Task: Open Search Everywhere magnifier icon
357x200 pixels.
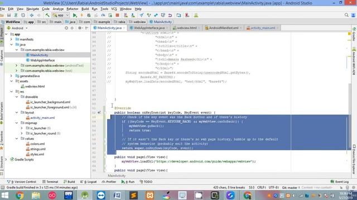Action: [x=346, y=15]
